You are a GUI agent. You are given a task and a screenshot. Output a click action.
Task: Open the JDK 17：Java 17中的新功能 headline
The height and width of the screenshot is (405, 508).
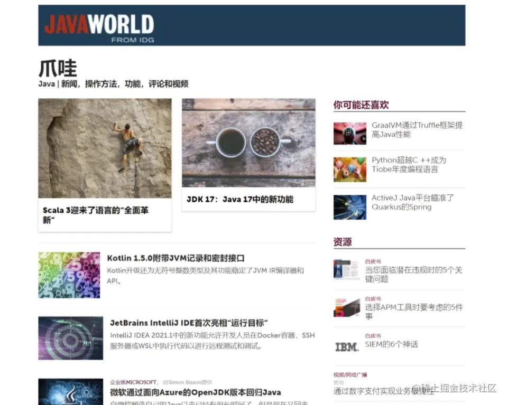click(x=240, y=199)
